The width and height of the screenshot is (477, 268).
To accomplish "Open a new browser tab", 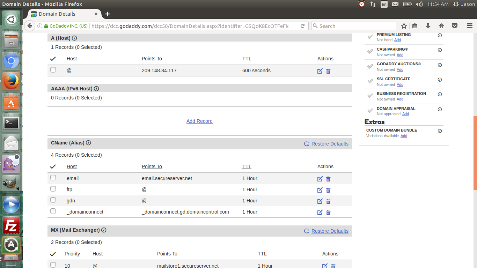I will 108,14.
